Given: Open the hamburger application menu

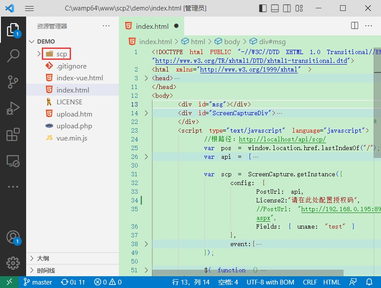Looking at the screenshot, I should pos(30,9).
